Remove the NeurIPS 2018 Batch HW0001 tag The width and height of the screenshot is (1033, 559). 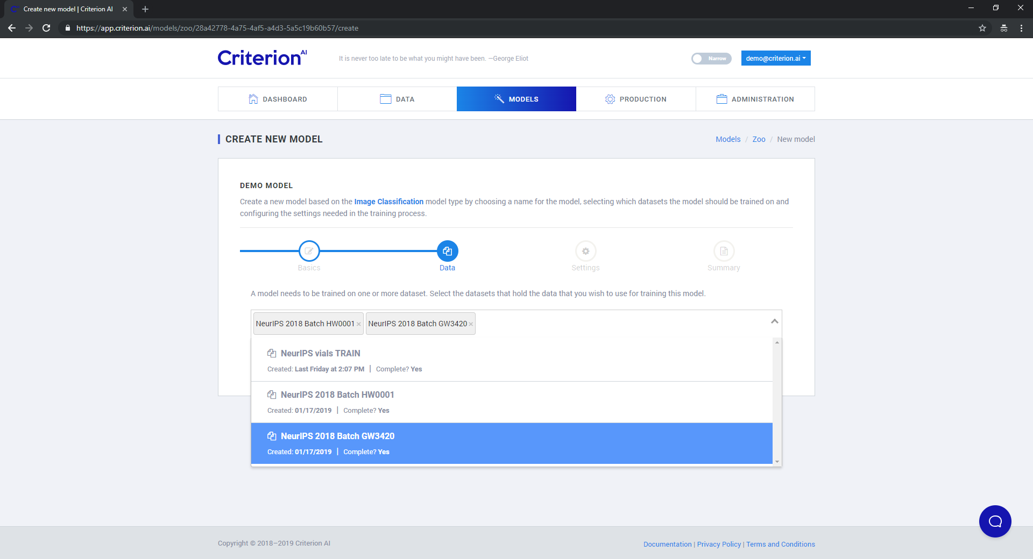click(359, 324)
